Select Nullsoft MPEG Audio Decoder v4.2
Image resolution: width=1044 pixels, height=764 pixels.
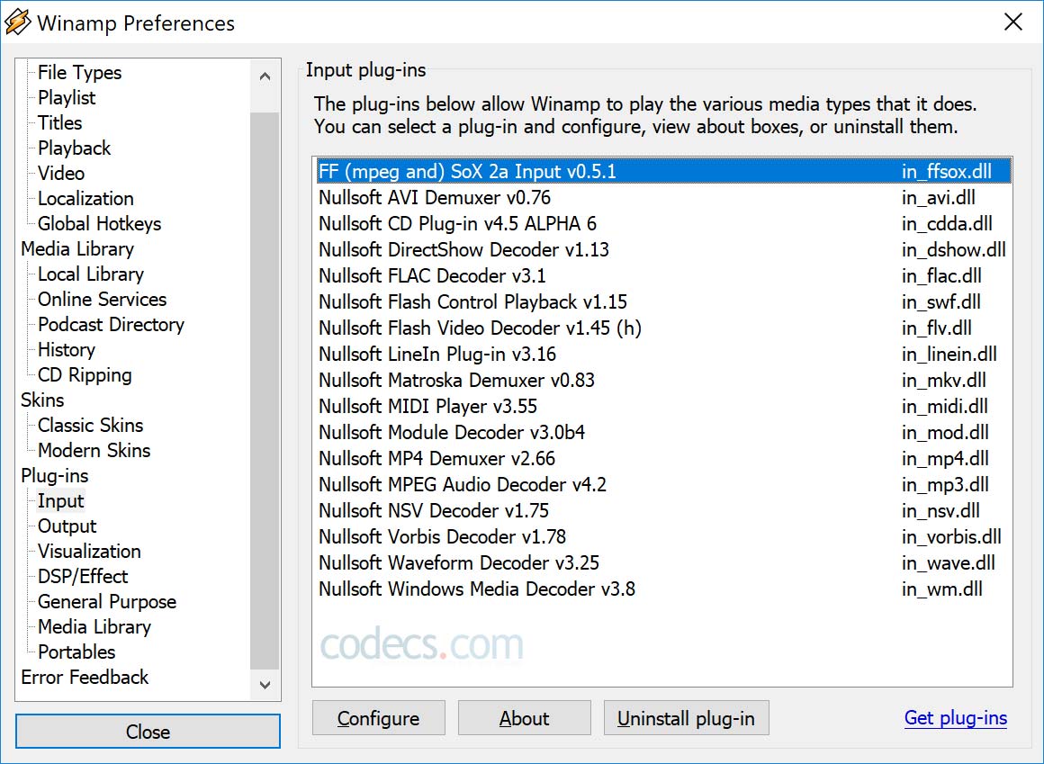click(x=662, y=484)
